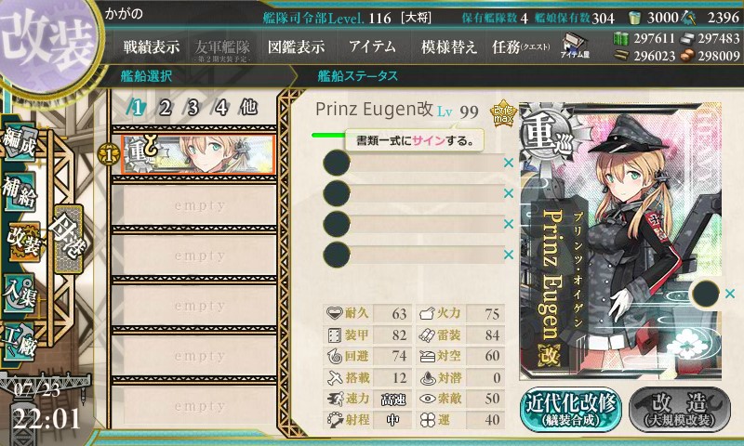Switch to fleet 4 tab
744x446 pixels.
220,108
